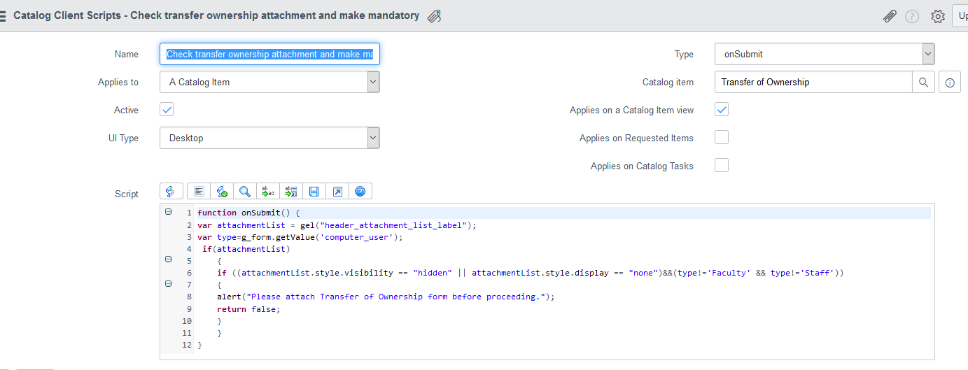Viewport: 968px width, 370px height.
Task: Open script editor help icon
Action: pyautogui.click(x=360, y=191)
